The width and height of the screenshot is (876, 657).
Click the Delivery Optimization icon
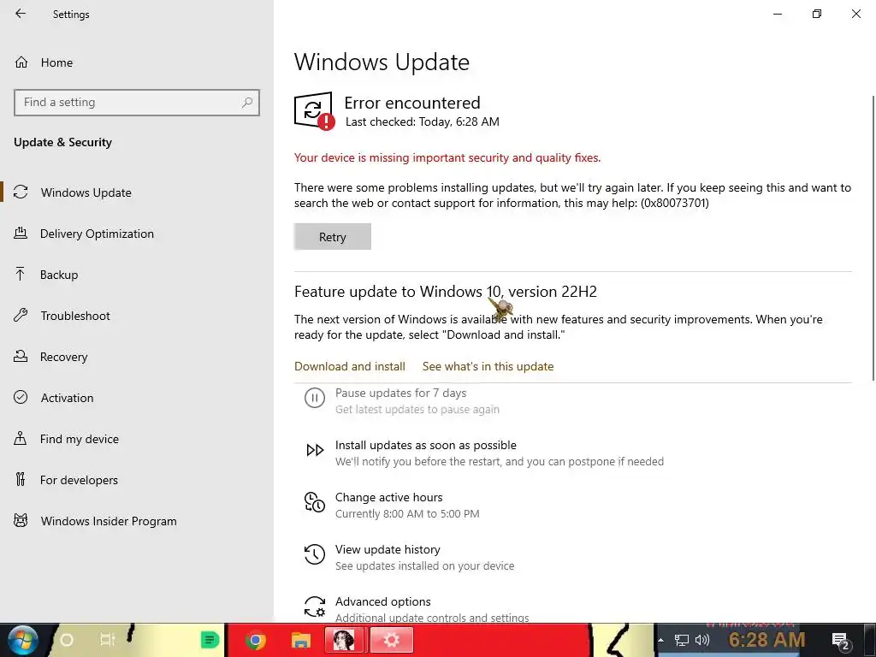tap(21, 233)
